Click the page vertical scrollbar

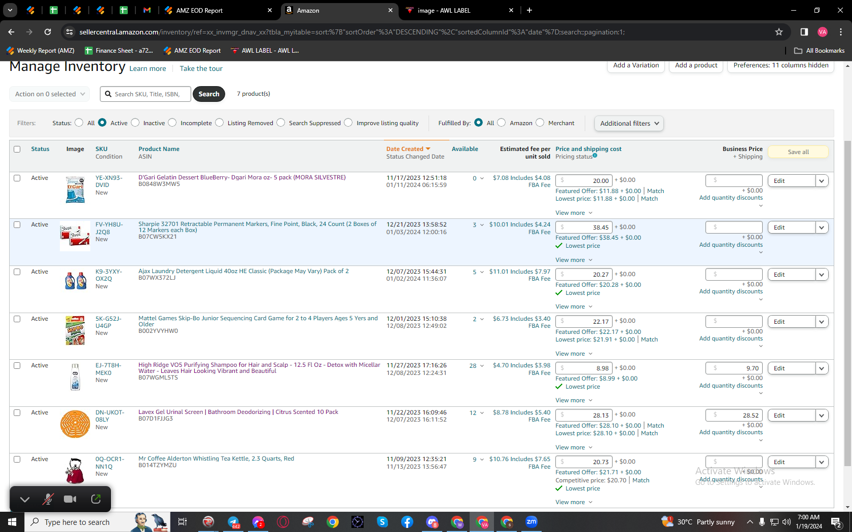pyautogui.click(x=847, y=304)
